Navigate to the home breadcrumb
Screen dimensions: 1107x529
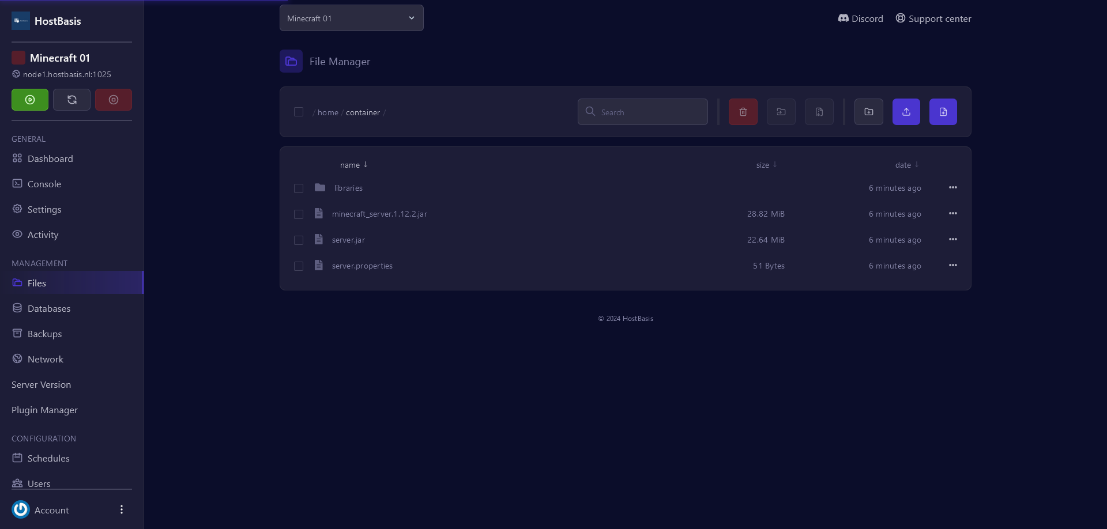click(328, 112)
